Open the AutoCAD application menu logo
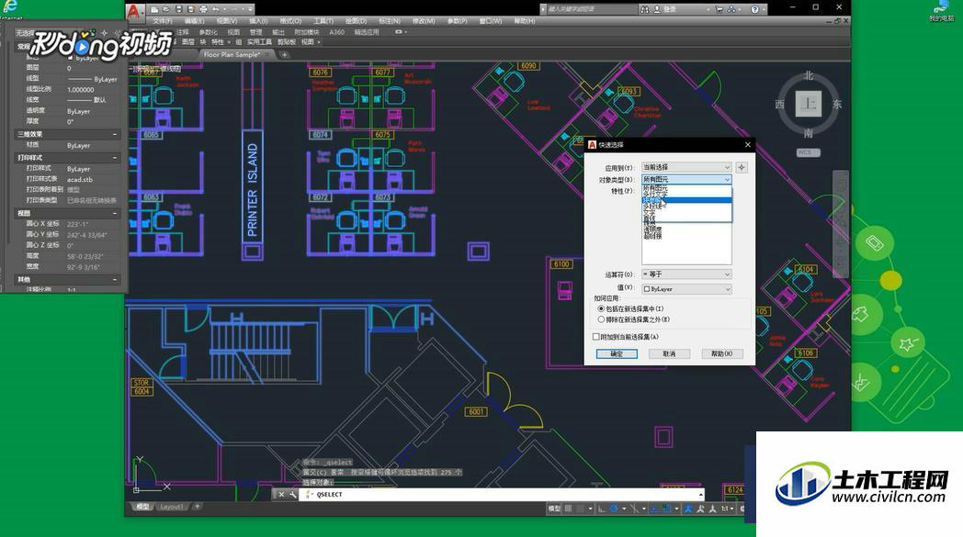Screen dimensions: 963x537 [134, 10]
